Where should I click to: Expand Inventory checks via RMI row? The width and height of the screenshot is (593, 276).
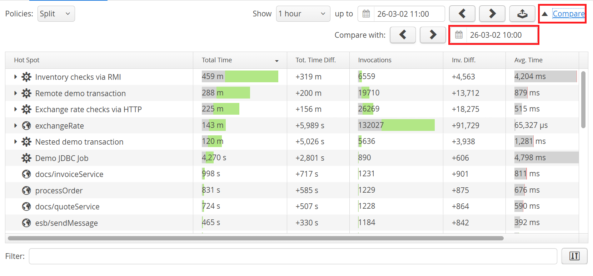15,77
